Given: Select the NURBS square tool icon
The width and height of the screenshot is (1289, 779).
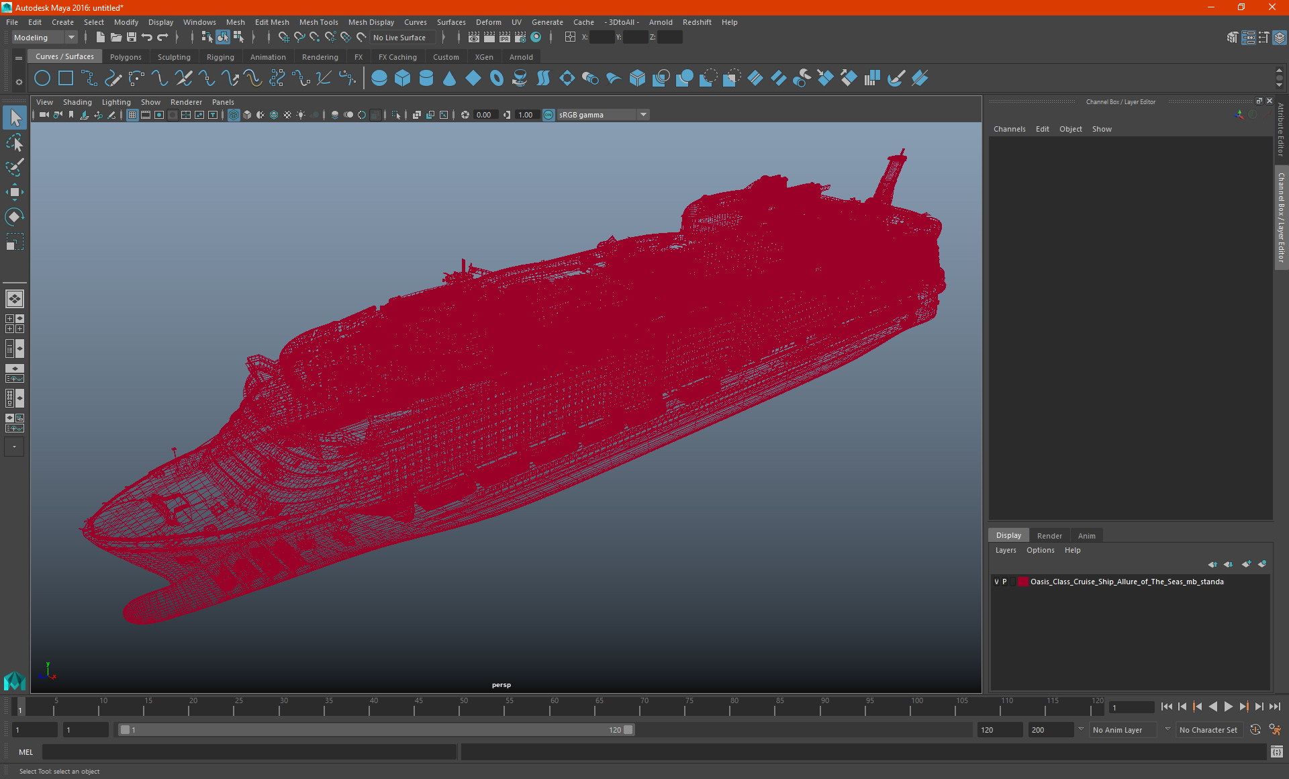Looking at the screenshot, I should pos(66,79).
